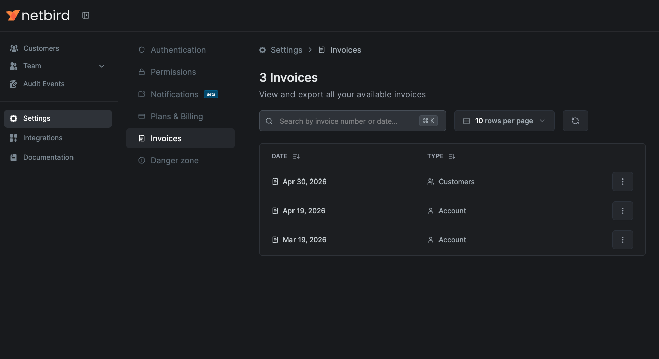This screenshot has height=359, width=659.
Task: Click the Apr 30, 2026 invoice date
Action: 305,182
